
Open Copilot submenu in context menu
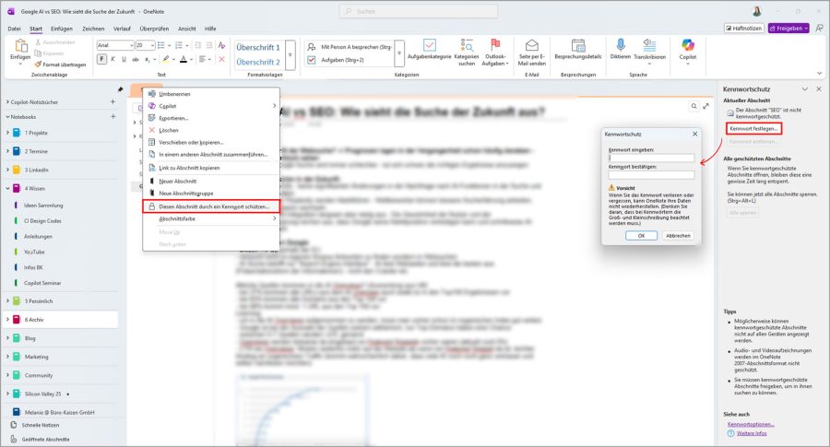click(211, 106)
